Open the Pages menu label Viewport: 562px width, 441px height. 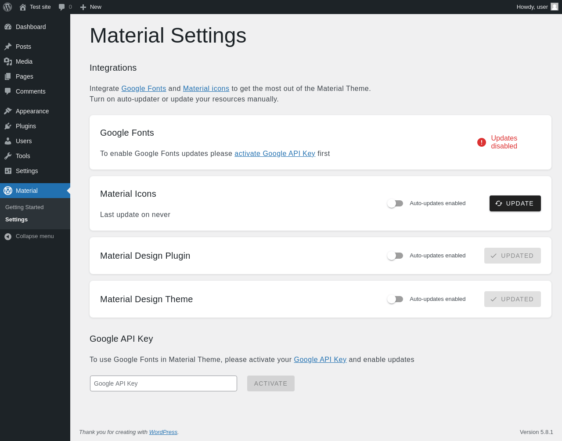click(25, 76)
